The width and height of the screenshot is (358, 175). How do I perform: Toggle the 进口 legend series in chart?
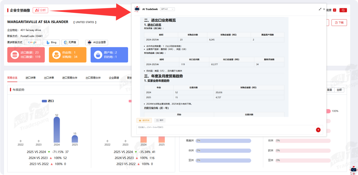[x=48, y=101]
